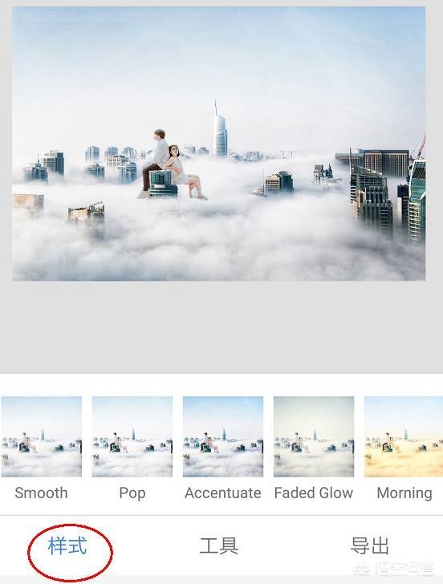The image size is (443, 584).
Task: Tap the building the couple sits on
Action: point(163,183)
